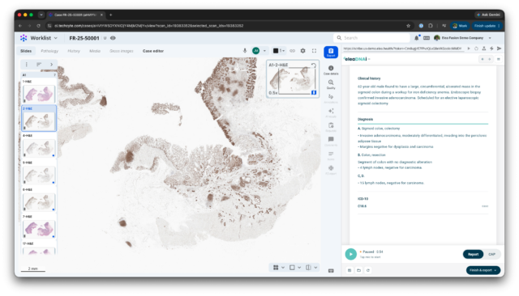This screenshot has height=296, width=519.
Task: Open the AI results sidebar tool
Action: (x=331, y=112)
